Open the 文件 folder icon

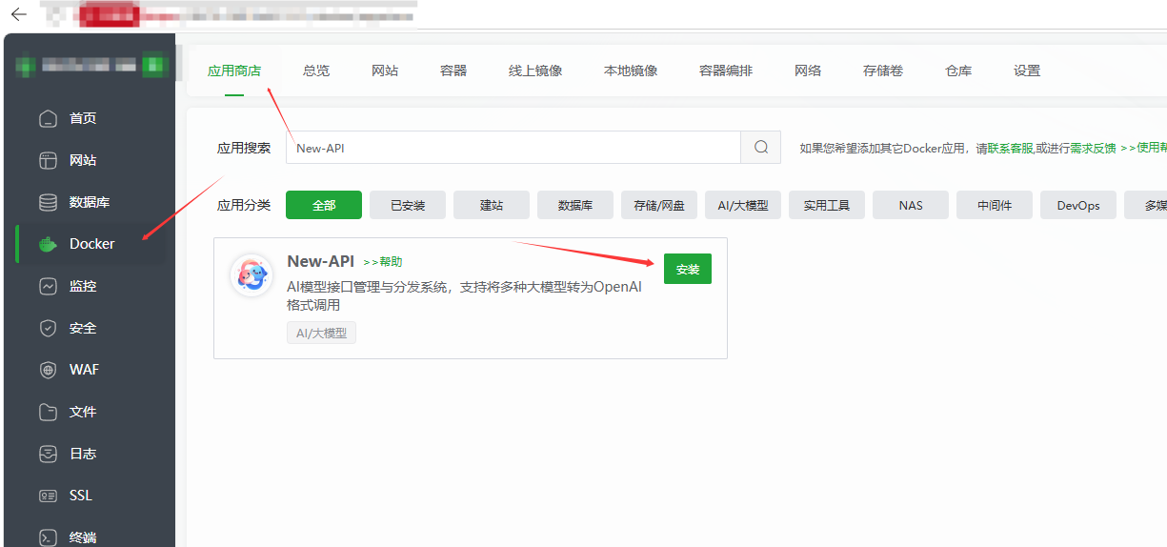(x=48, y=412)
